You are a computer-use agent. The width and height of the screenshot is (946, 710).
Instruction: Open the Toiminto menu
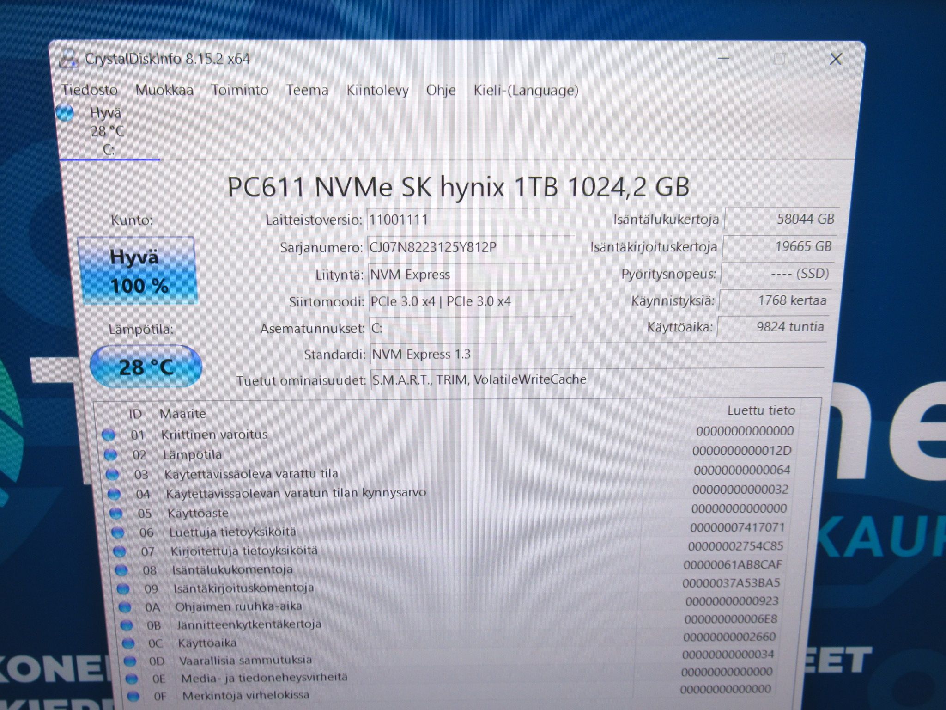240,90
